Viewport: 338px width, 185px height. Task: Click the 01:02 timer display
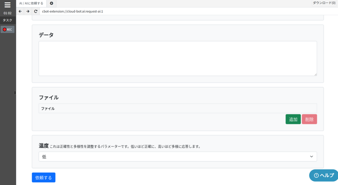click(x=8, y=13)
